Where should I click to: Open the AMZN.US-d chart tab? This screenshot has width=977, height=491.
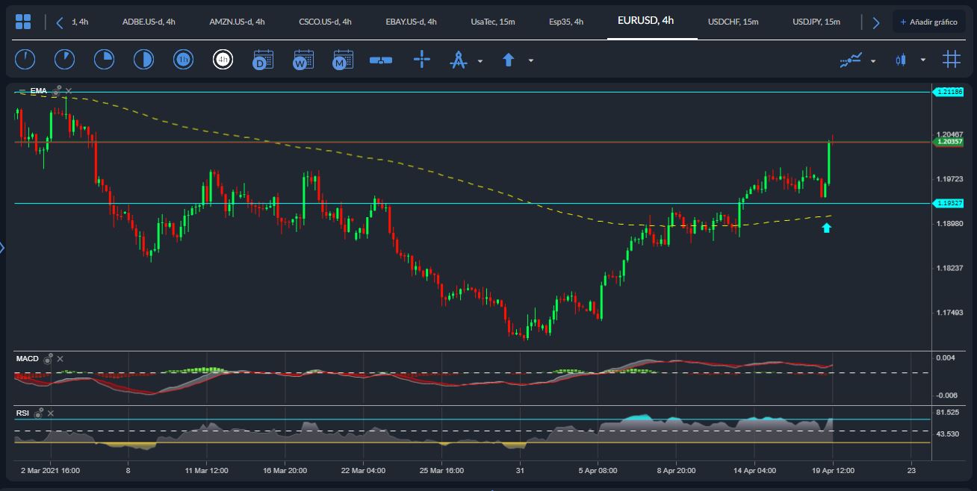click(x=237, y=22)
